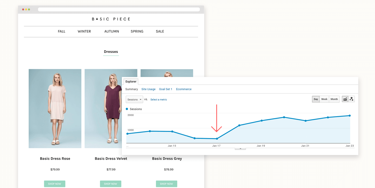
Task: Select the motion chart bubbles icon
Action: pyautogui.click(x=352, y=99)
